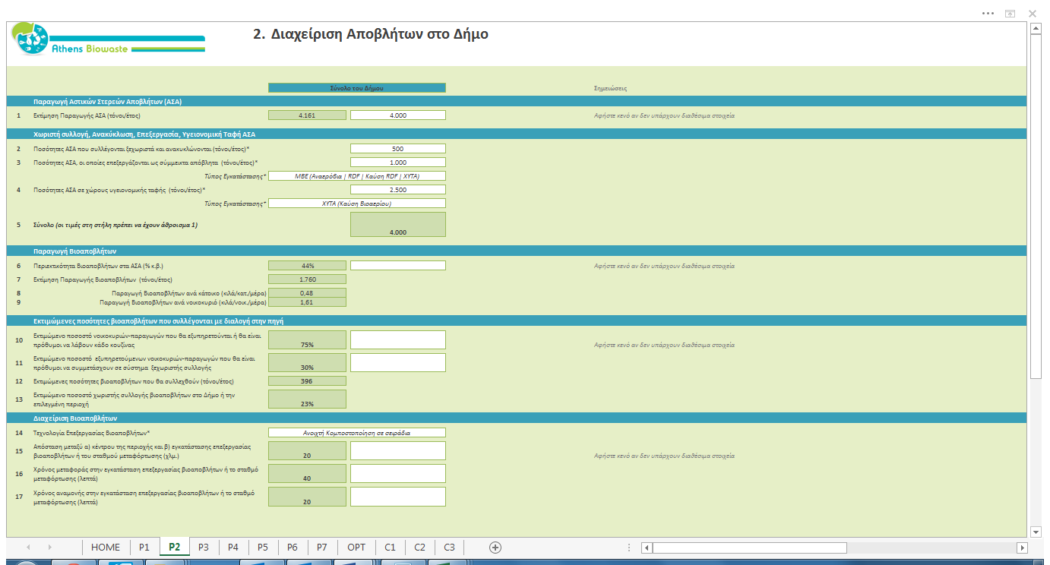Click the empty distance input for row 15

398,451
